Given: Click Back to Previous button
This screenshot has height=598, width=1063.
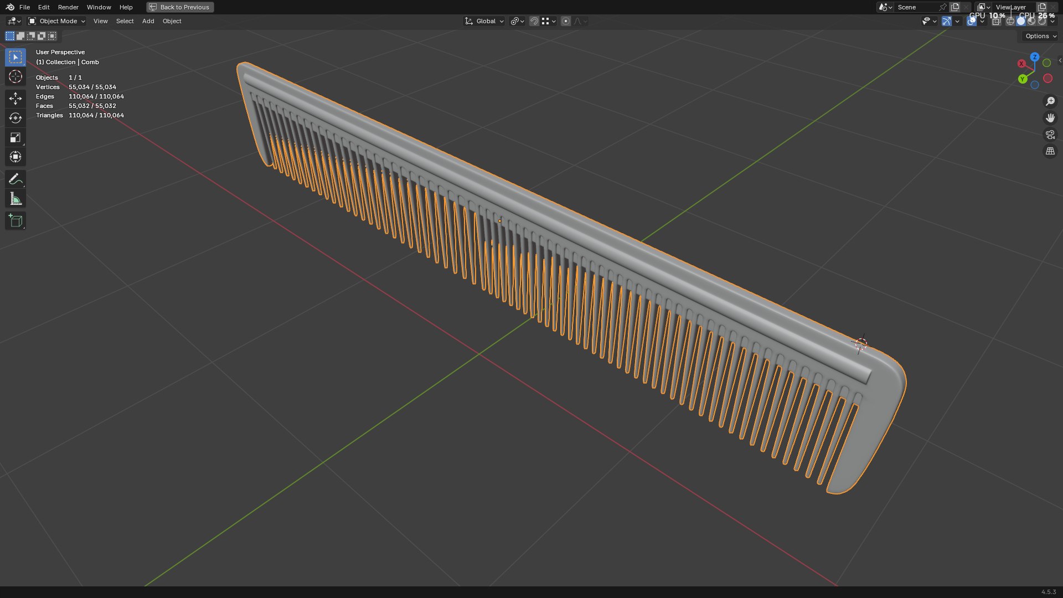Looking at the screenshot, I should coord(180,7).
